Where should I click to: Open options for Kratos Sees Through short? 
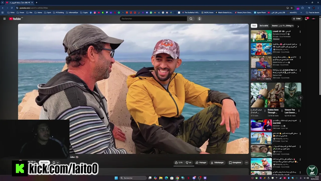pyautogui.click(x=282, y=111)
